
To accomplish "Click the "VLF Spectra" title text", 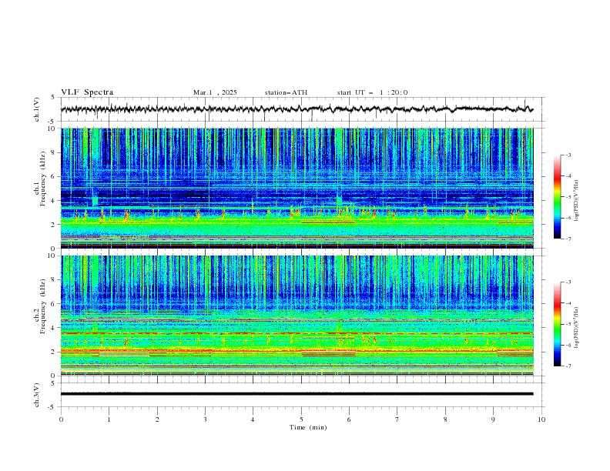I will click(87, 92).
